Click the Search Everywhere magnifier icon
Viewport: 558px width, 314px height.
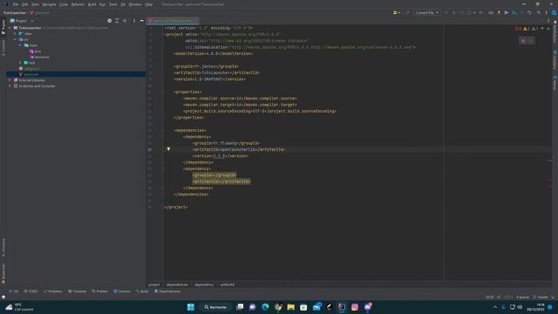click(x=539, y=12)
